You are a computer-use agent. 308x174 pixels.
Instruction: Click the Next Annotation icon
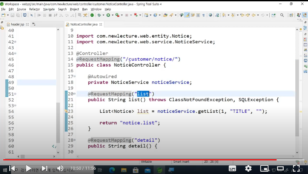(224, 15)
